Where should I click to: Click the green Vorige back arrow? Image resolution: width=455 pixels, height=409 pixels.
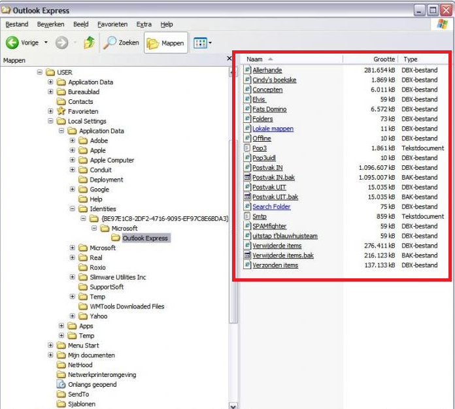pyautogui.click(x=12, y=42)
